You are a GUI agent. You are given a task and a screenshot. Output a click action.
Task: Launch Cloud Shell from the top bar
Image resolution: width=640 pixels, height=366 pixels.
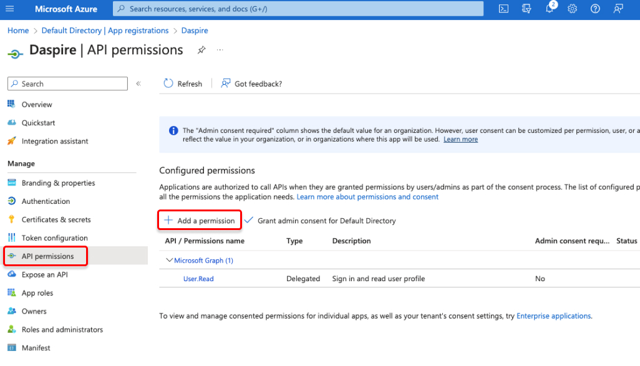coord(503,9)
